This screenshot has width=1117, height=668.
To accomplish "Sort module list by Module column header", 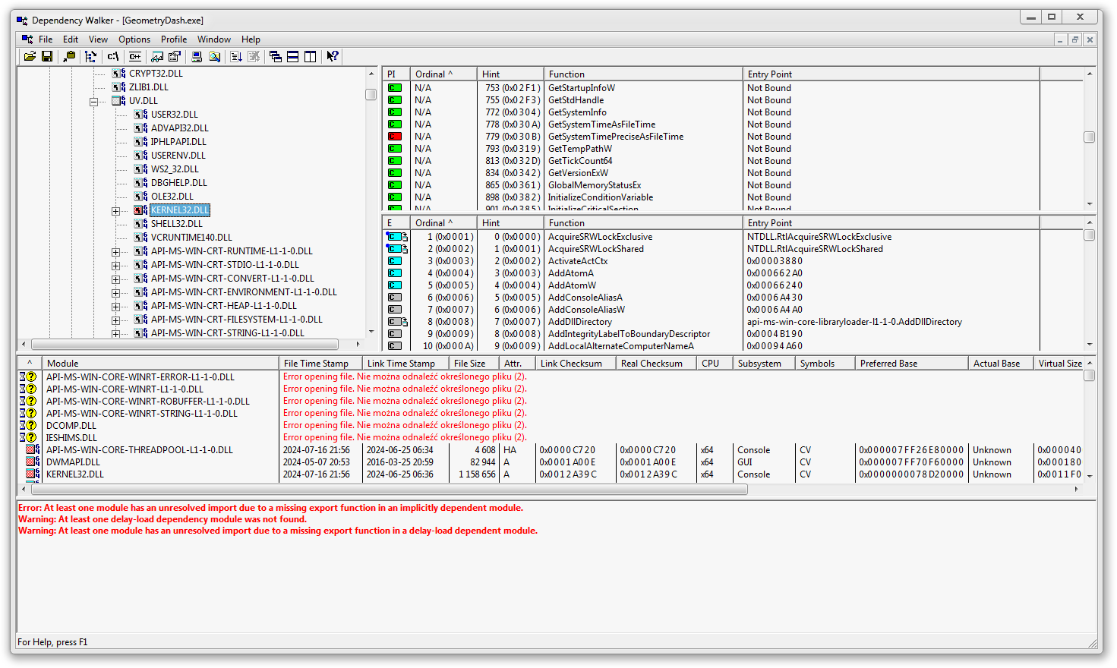I will [160, 364].
